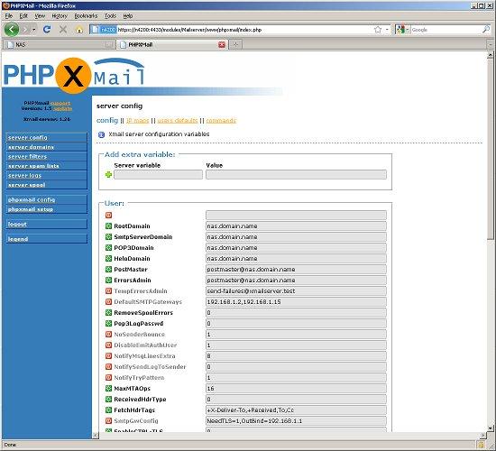Open the Edit menu

click(23, 16)
